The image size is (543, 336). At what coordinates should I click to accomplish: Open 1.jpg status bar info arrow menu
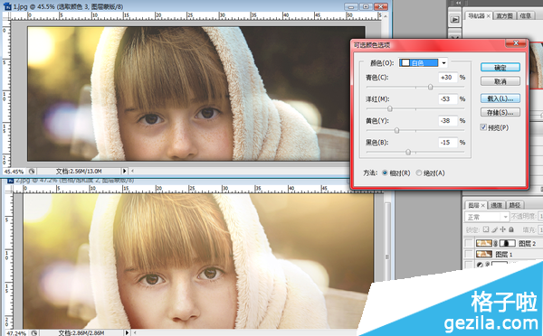[x=125, y=171]
